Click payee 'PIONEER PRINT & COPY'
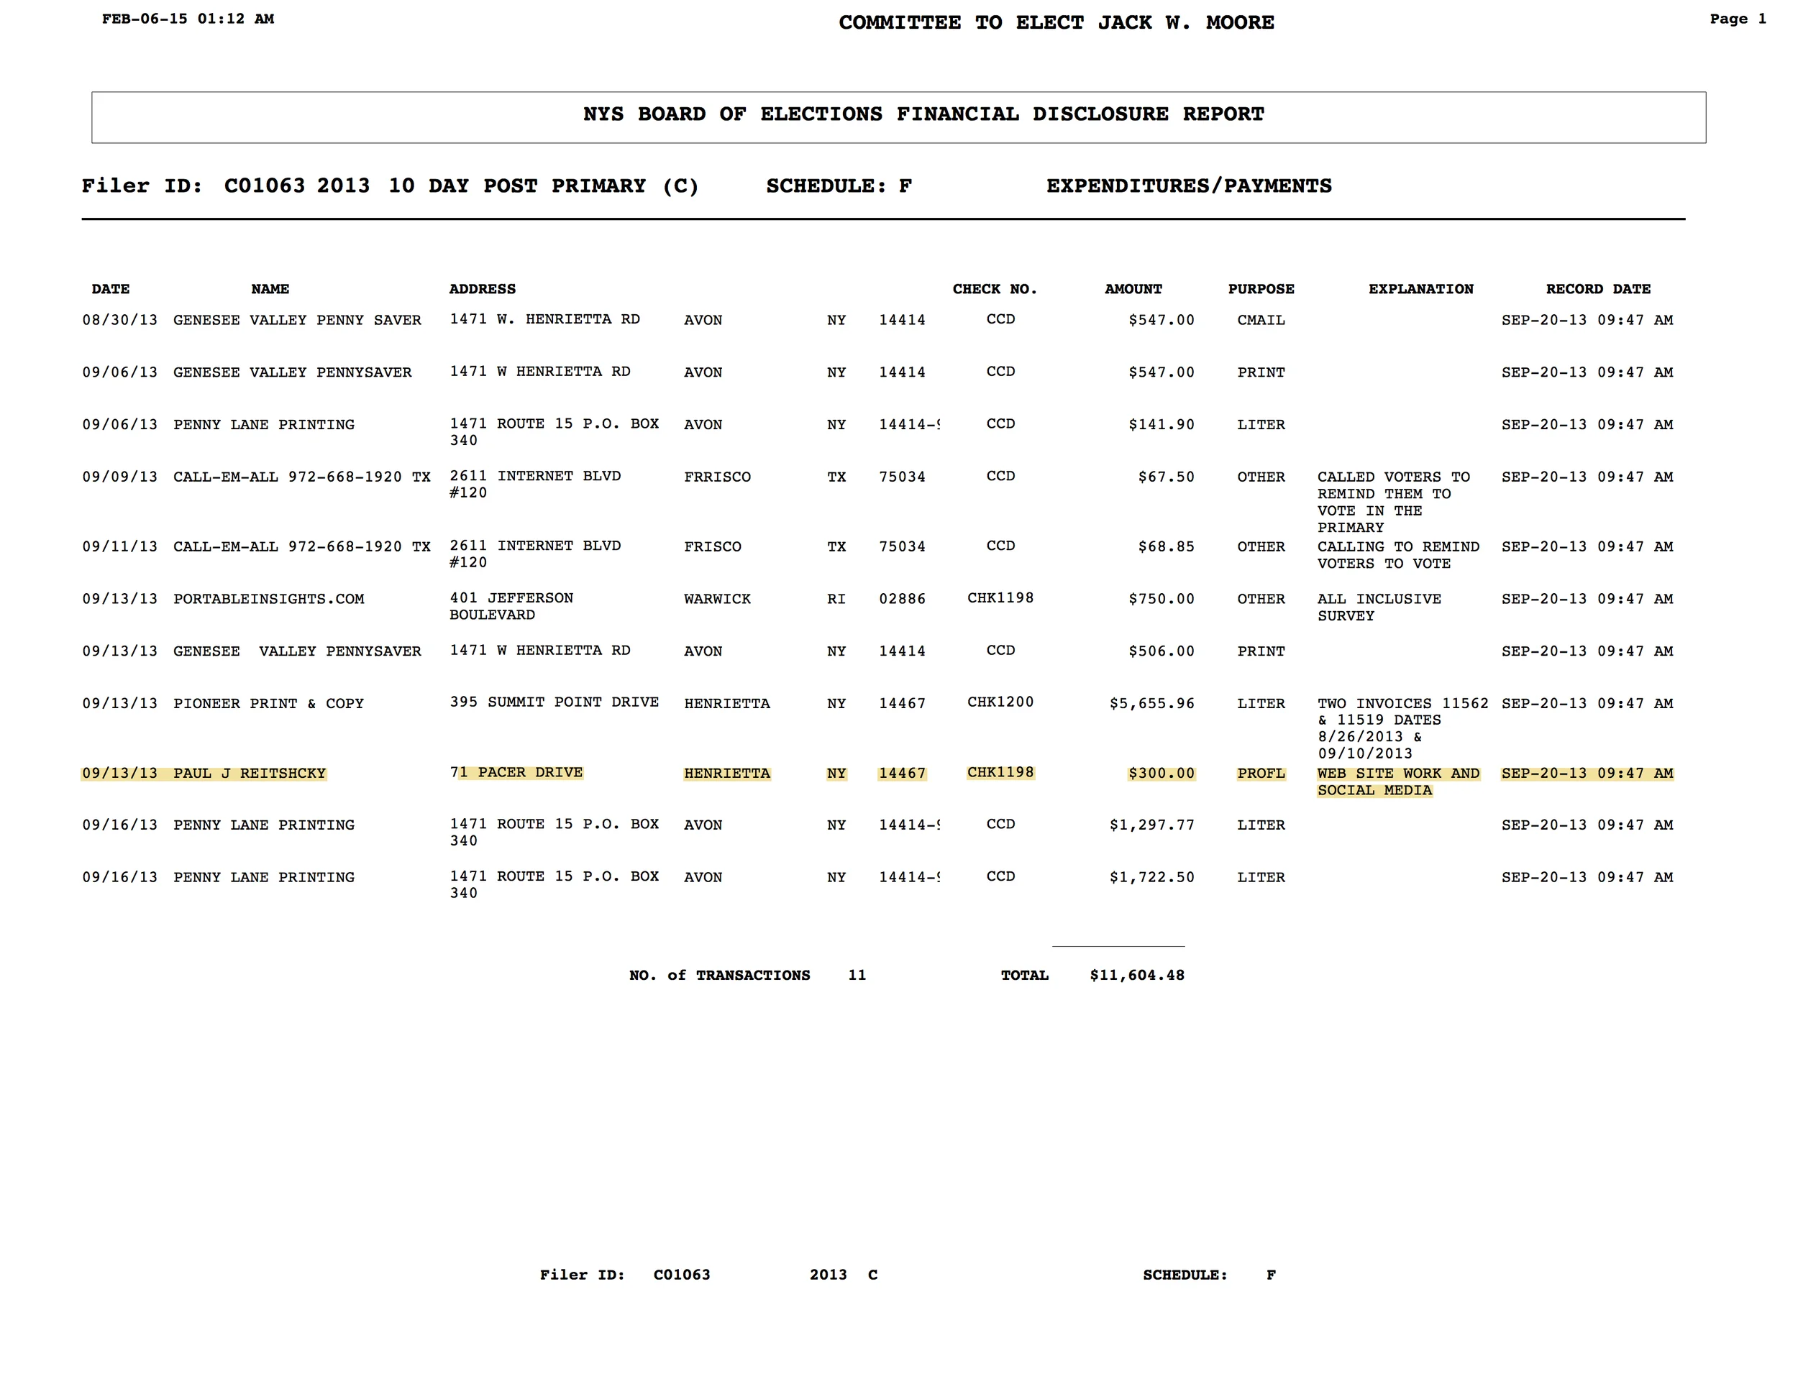 tap(268, 704)
